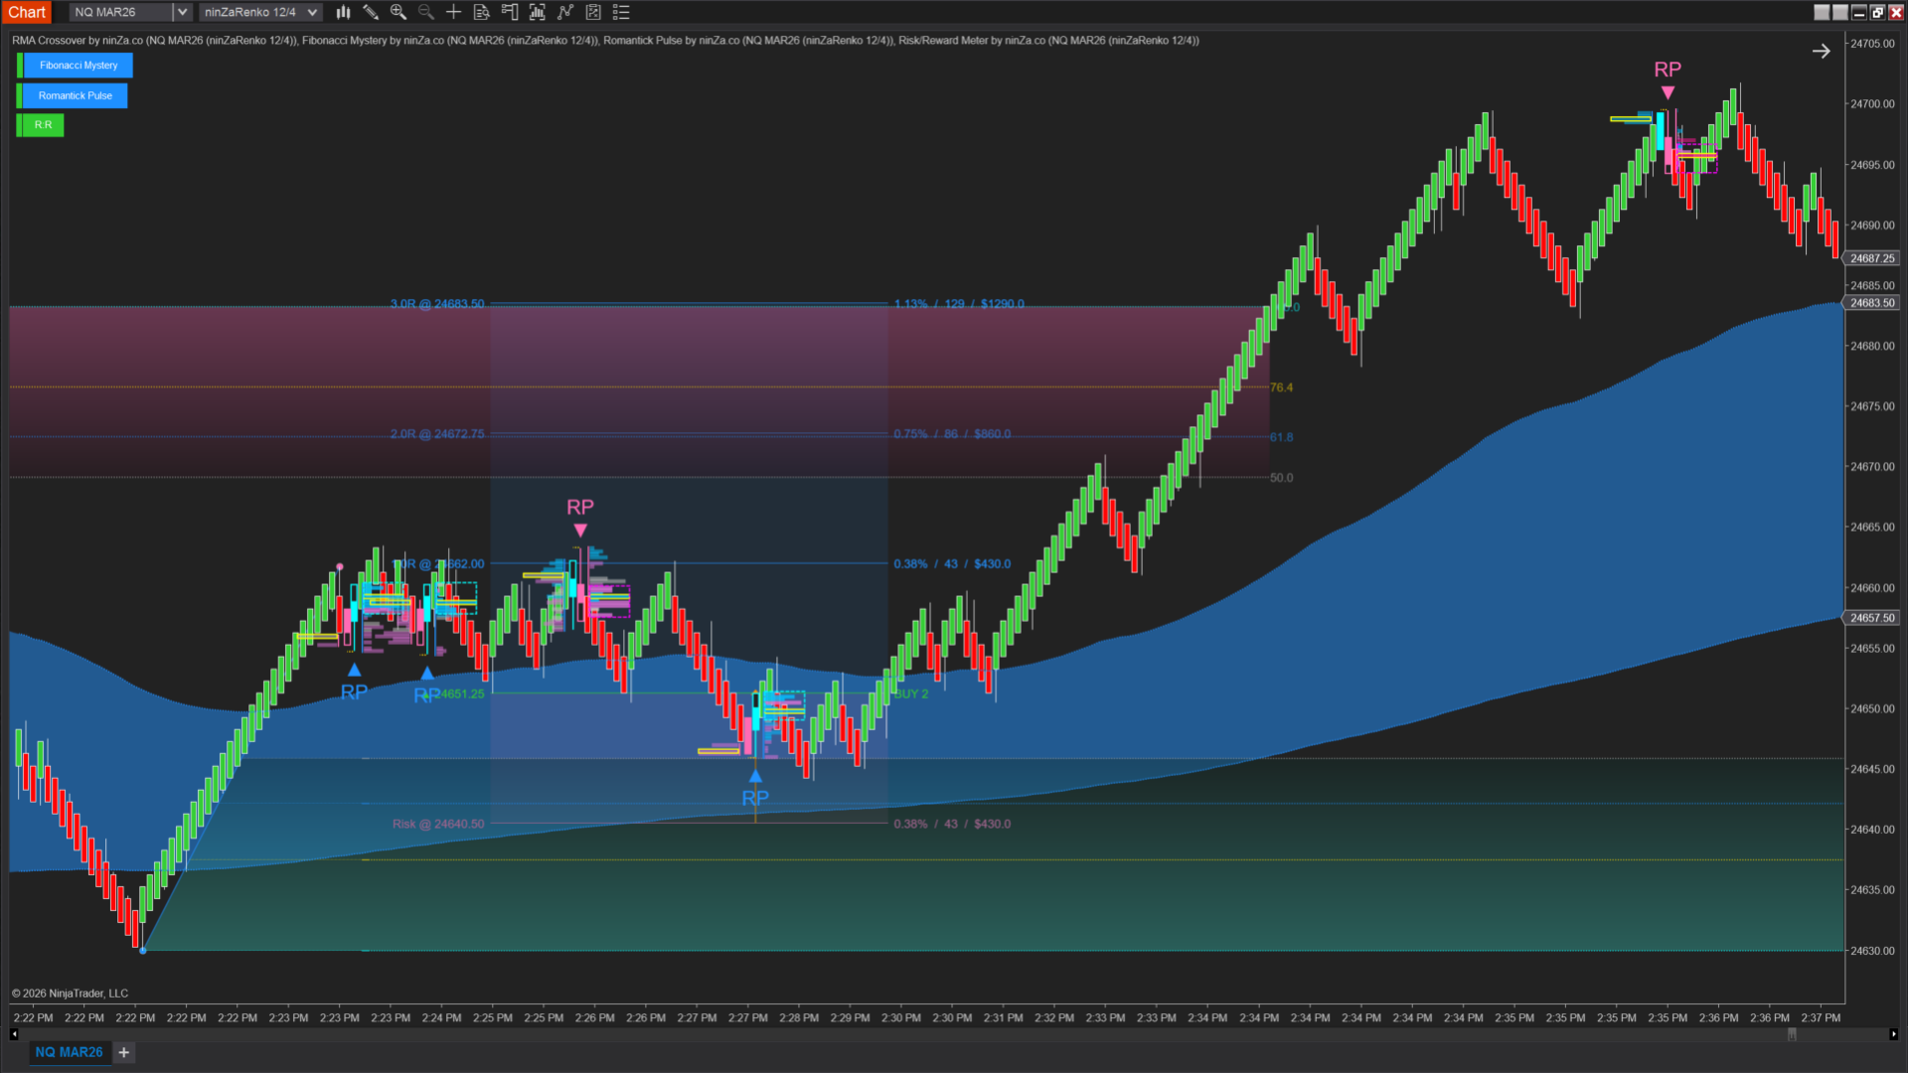Open the Indicators icon in toolbar

(x=538, y=12)
